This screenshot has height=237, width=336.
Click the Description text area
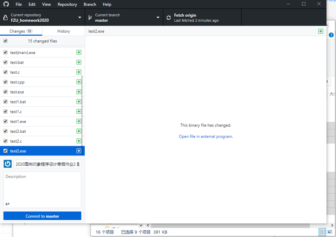tap(42, 190)
